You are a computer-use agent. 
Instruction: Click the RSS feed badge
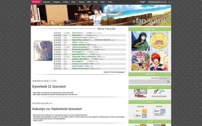pyautogui.click(x=141, y=111)
